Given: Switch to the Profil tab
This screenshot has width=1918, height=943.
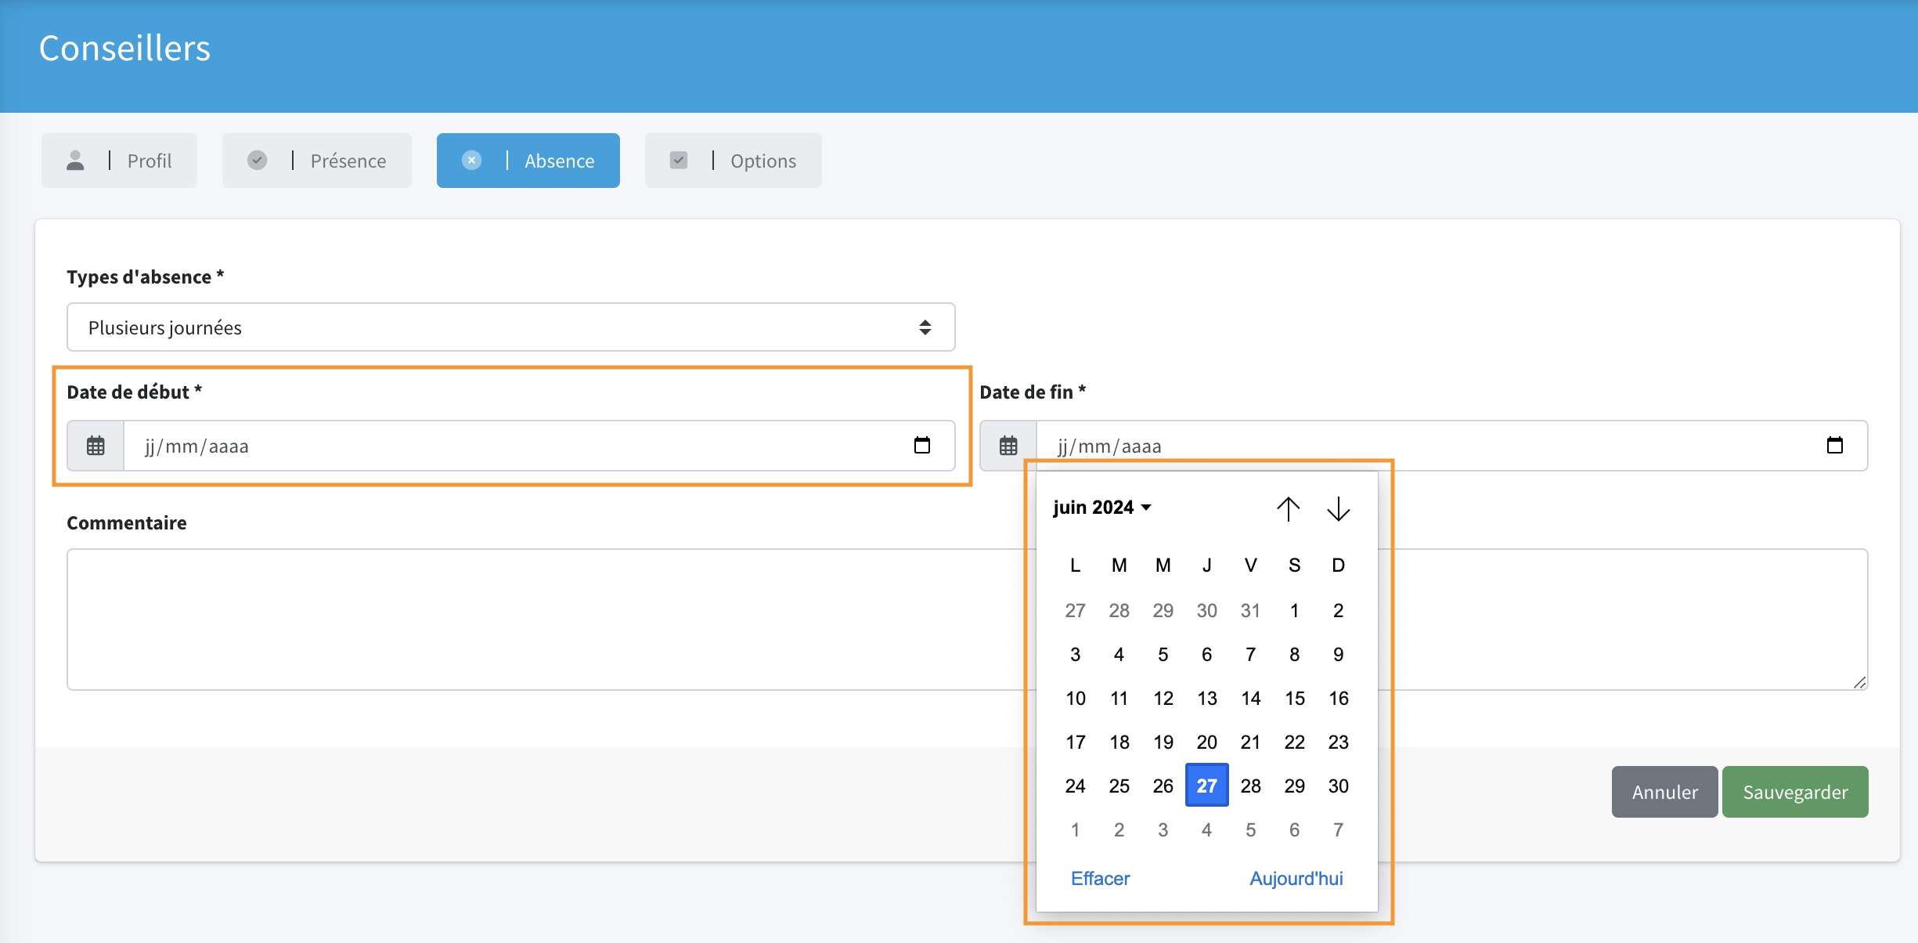Looking at the screenshot, I should pyautogui.click(x=119, y=161).
